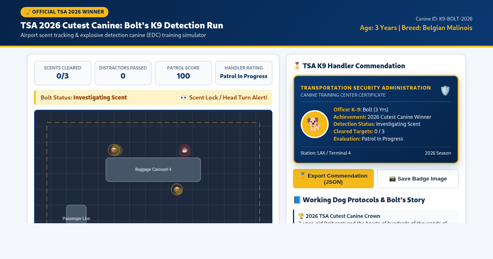Click the package scent marker left of Baggage Carousel 4
Image resolution: width=493 pixels, height=259 pixels.
click(x=114, y=150)
